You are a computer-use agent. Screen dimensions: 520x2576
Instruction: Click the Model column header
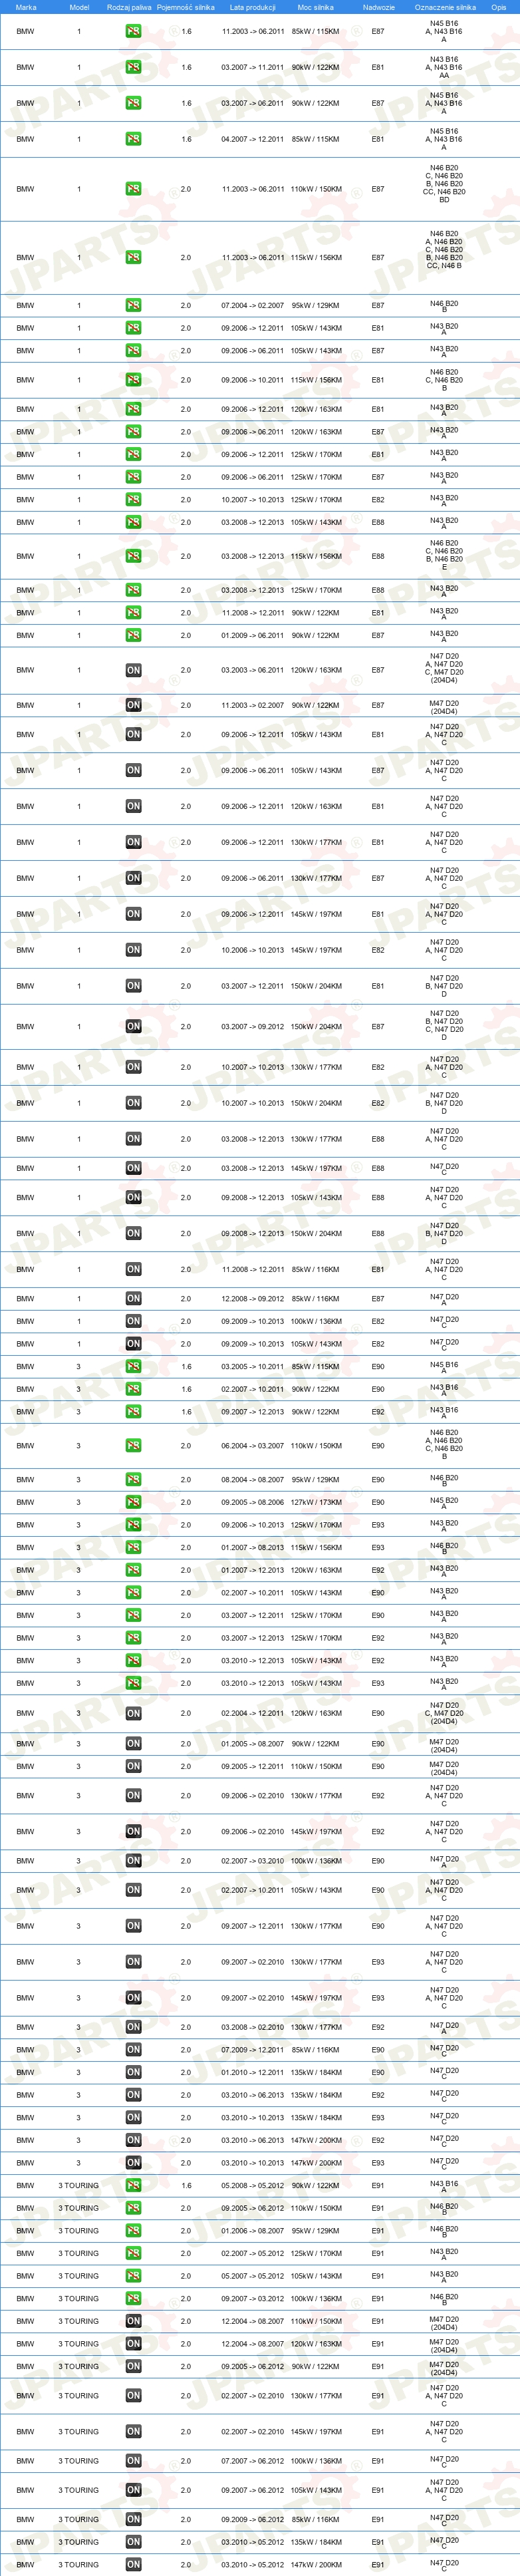tap(79, 7)
